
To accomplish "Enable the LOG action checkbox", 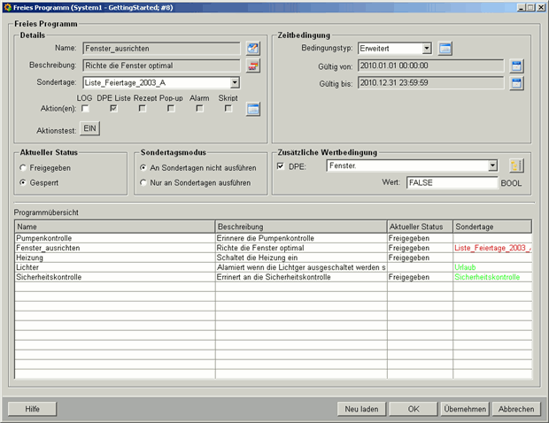I will [85, 109].
